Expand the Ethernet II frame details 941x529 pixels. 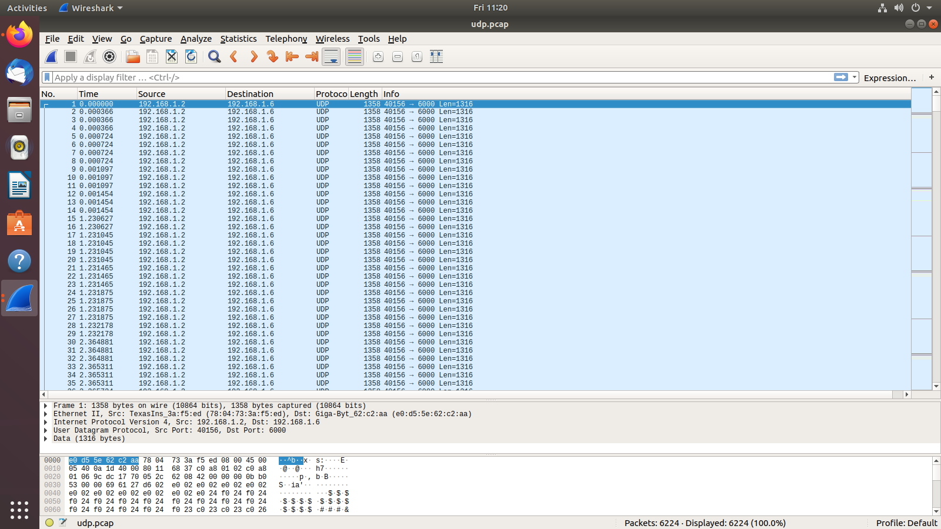pos(45,414)
